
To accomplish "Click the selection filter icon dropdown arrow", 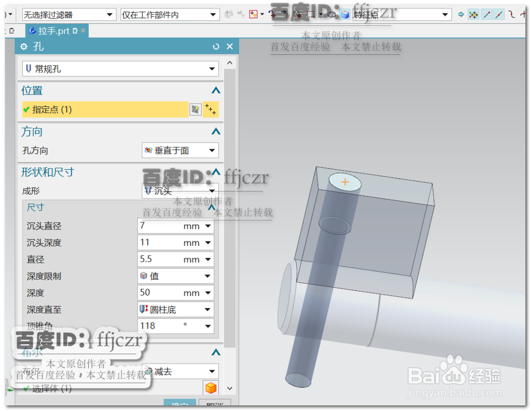I will pos(262,14).
